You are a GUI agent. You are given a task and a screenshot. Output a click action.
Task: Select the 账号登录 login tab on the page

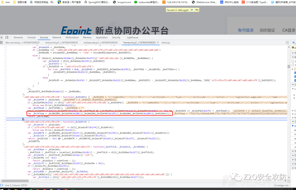[246, 30]
